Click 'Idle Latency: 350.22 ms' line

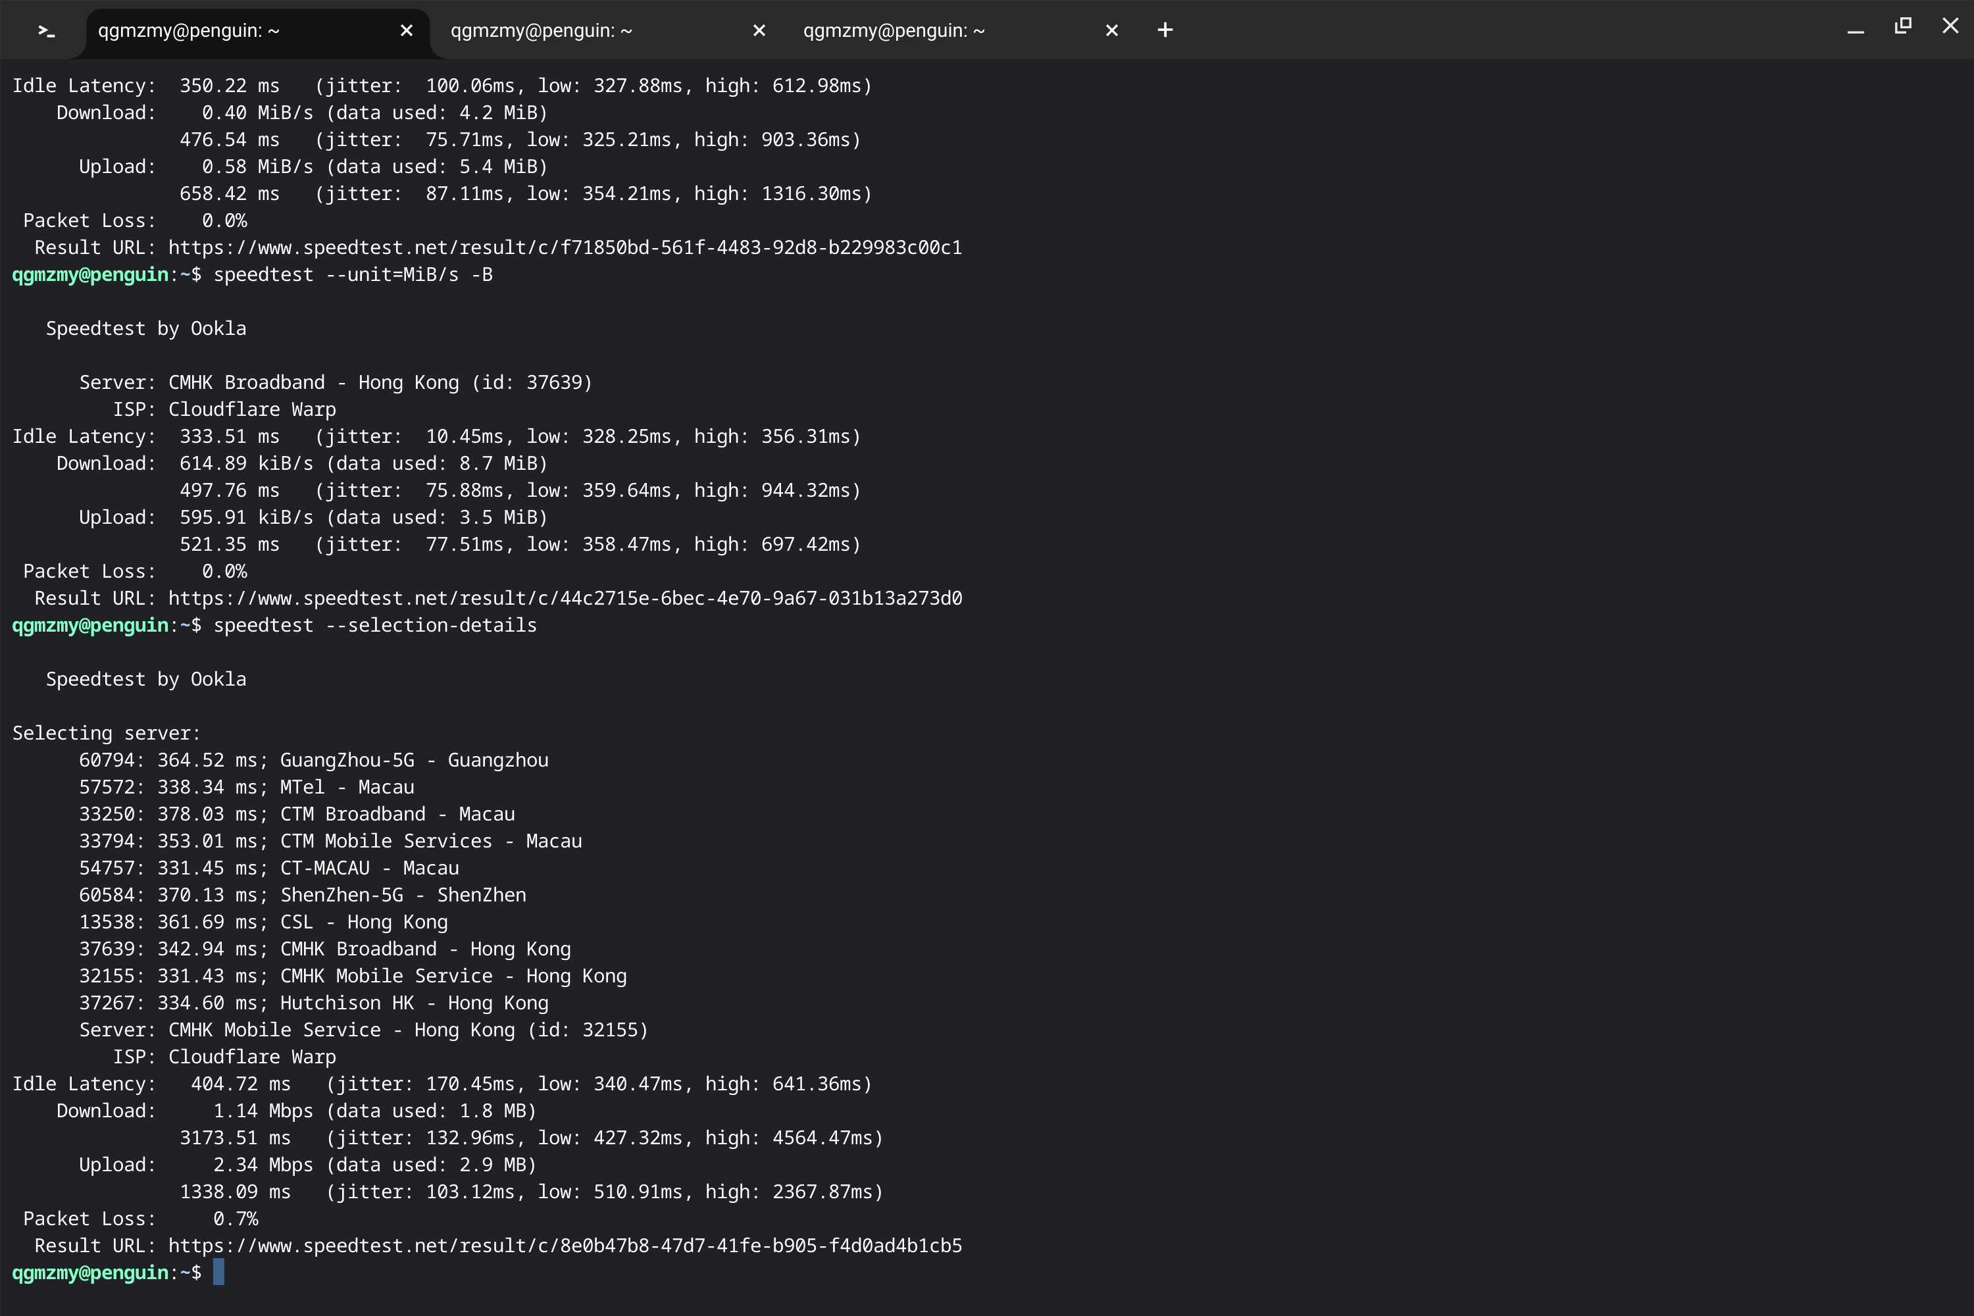pyautogui.click(x=442, y=86)
